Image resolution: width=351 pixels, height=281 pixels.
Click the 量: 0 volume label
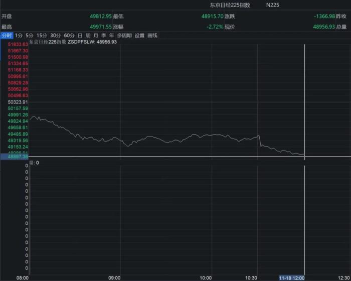[34, 163]
